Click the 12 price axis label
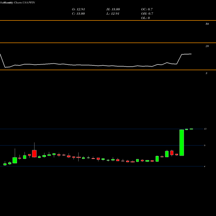 pyautogui.click(x=205, y=129)
